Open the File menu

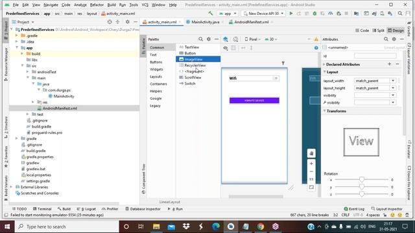pos(16,5)
